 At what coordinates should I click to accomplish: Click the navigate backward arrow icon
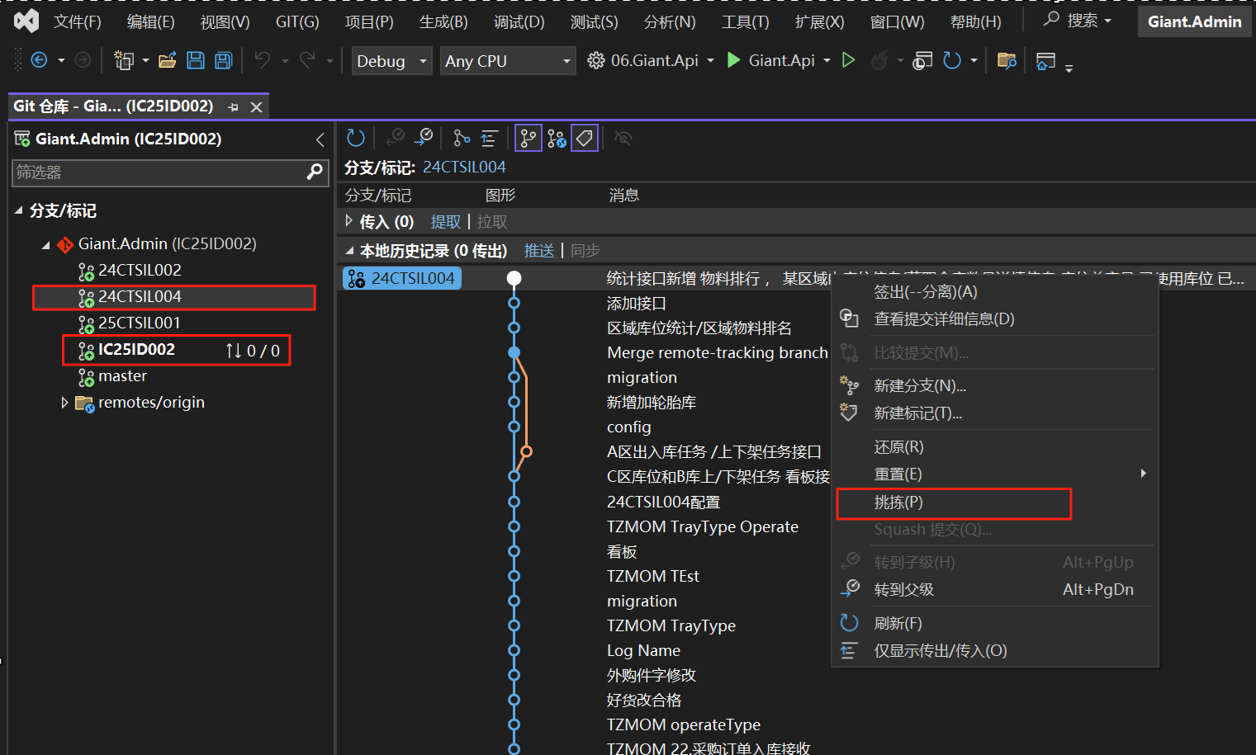(39, 60)
